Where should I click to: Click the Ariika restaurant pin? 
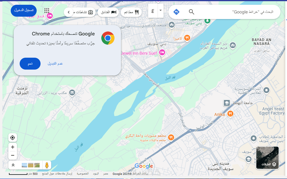230,114
